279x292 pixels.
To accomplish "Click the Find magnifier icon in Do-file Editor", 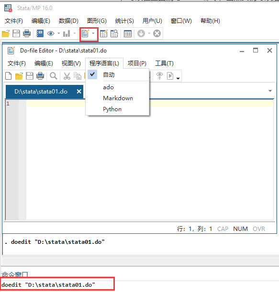I will (x=54, y=76).
